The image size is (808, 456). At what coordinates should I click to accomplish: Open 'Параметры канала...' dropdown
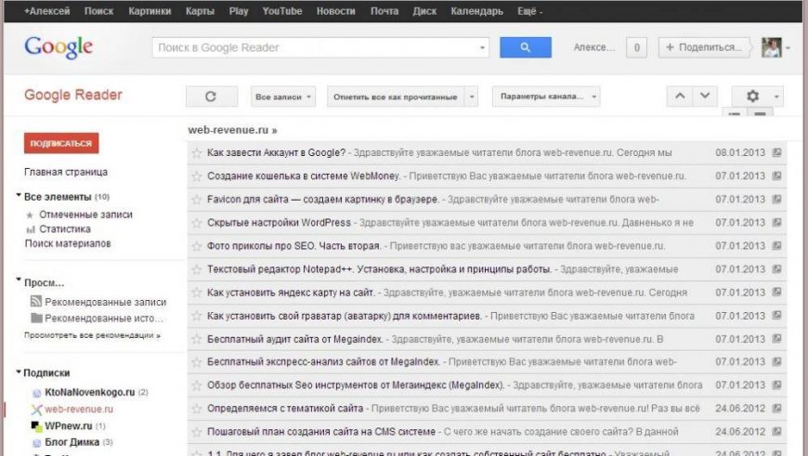[x=546, y=97]
